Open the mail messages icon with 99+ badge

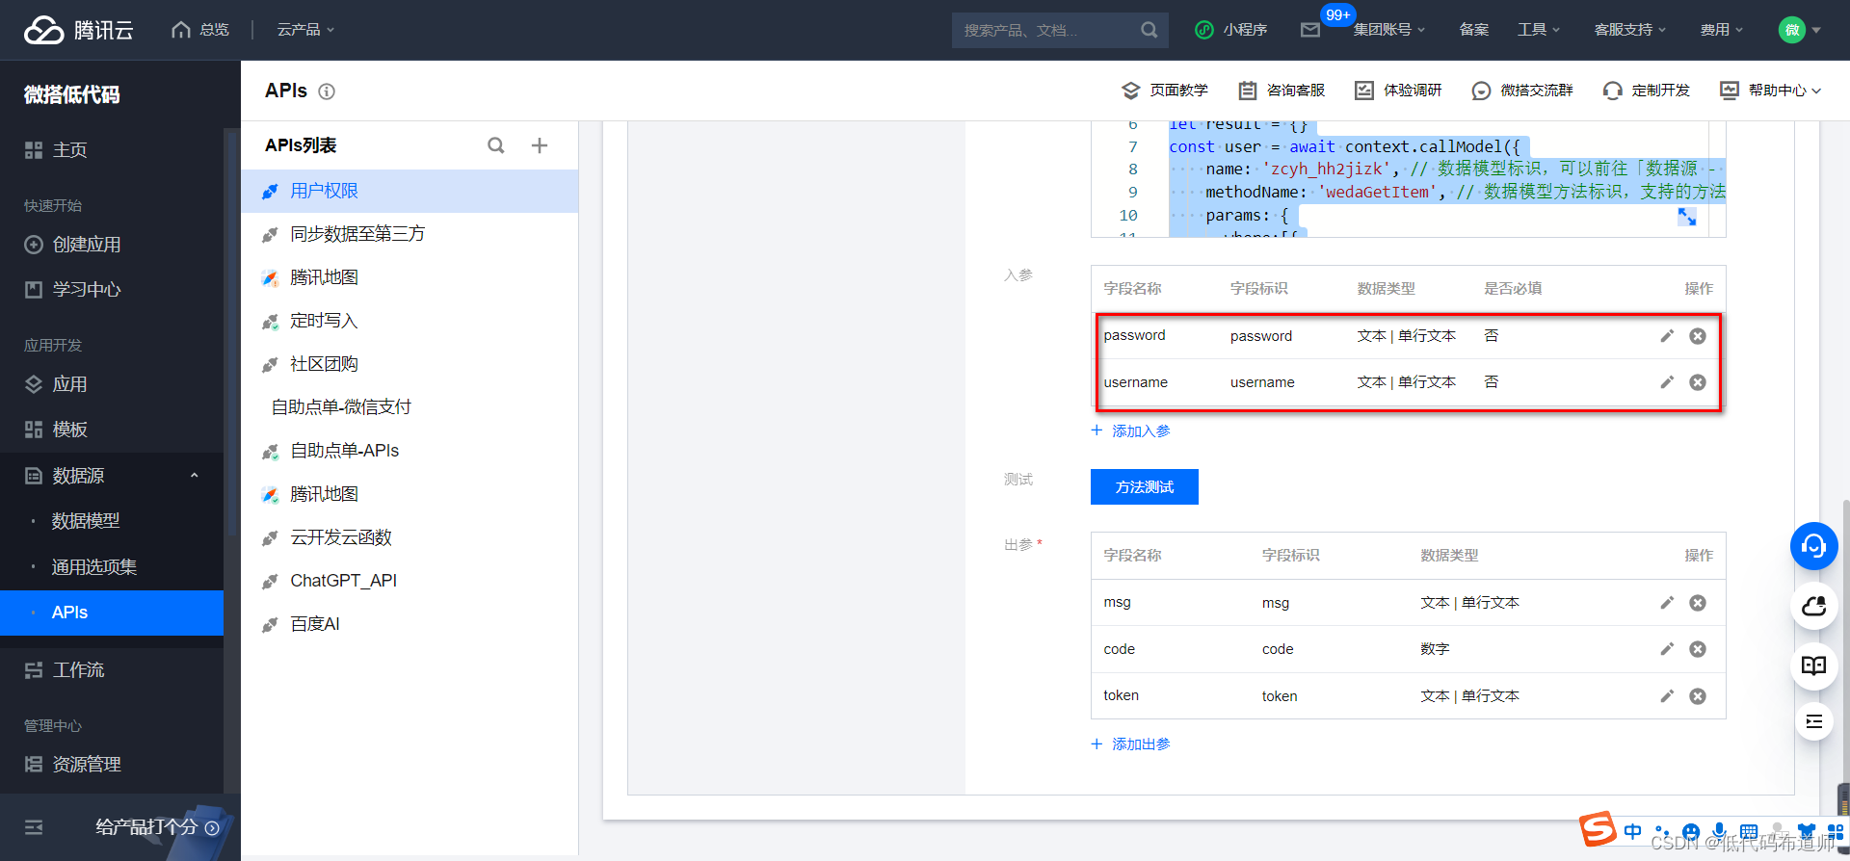[1310, 30]
